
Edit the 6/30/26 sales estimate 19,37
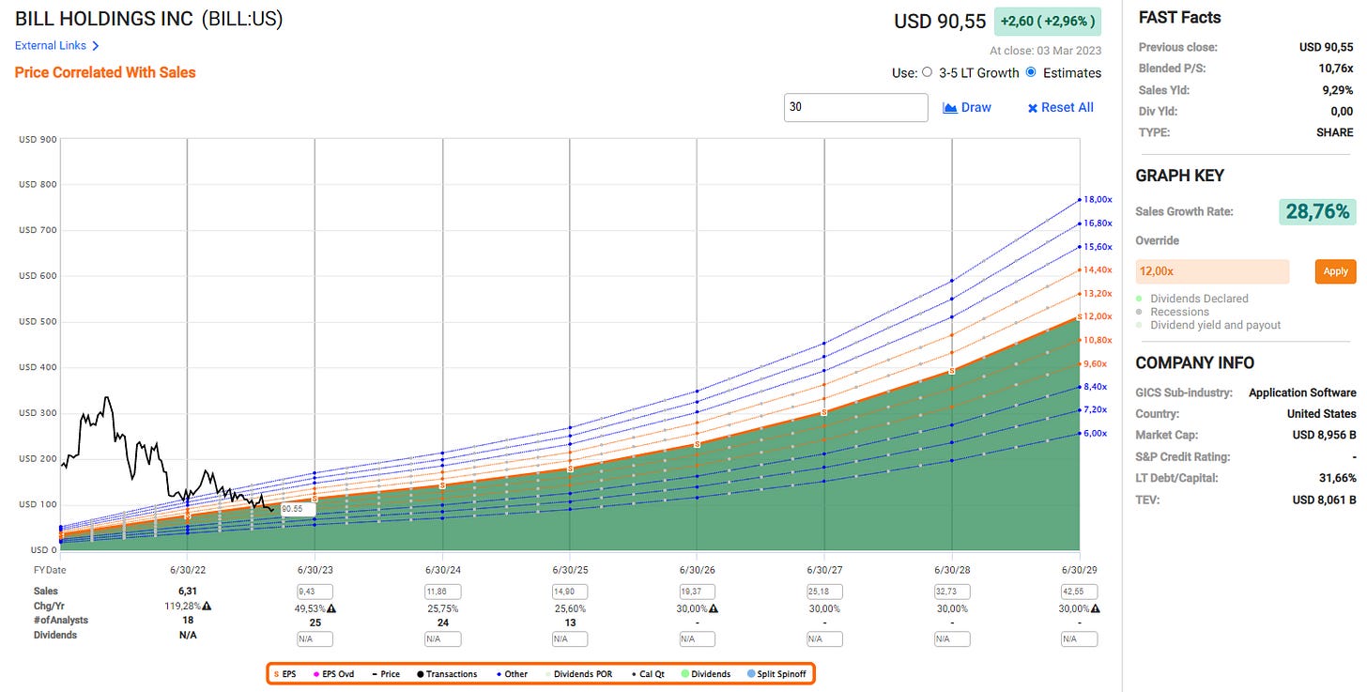tap(697, 592)
